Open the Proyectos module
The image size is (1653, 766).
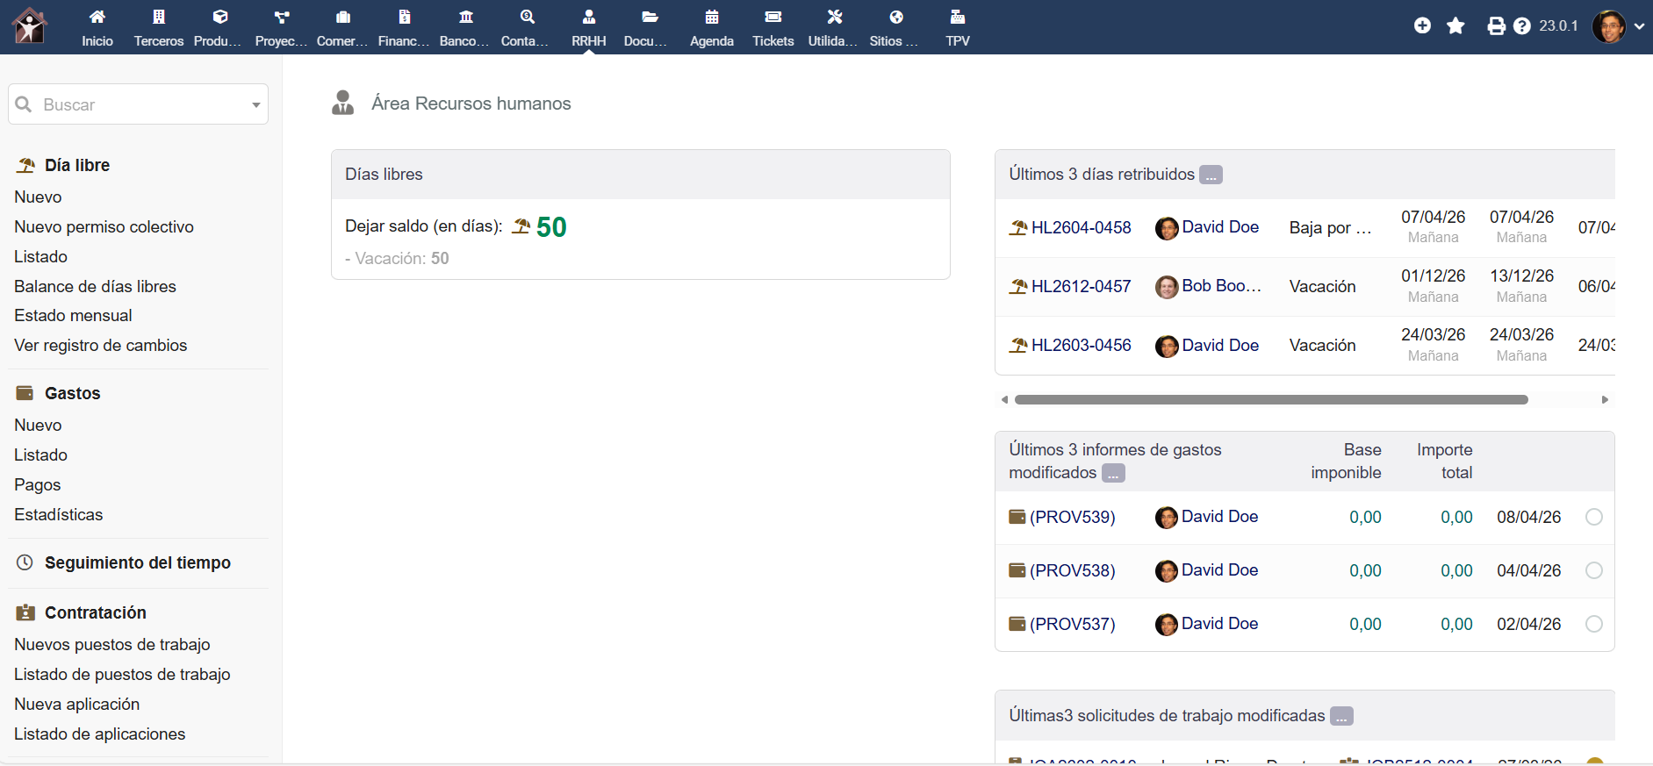(x=281, y=27)
